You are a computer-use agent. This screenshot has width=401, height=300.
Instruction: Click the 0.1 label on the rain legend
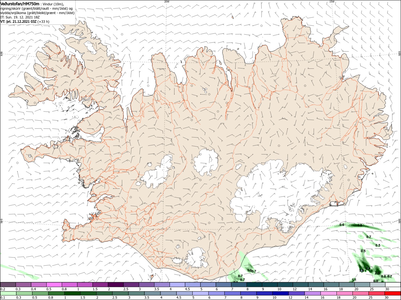pos(2,298)
